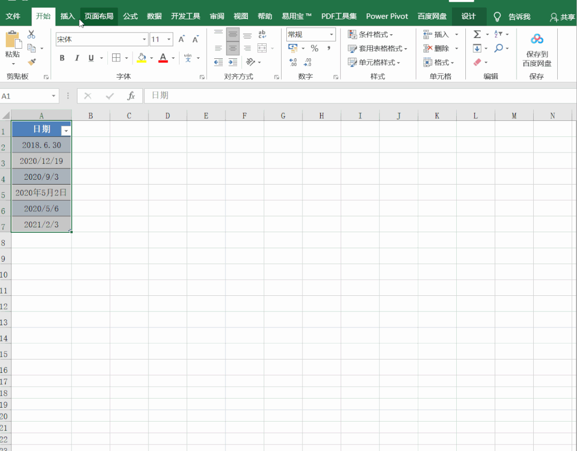Image resolution: width=577 pixels, height=451 pixels.
Task: Click decrease decimal icon
Action: tap(308, 62)
